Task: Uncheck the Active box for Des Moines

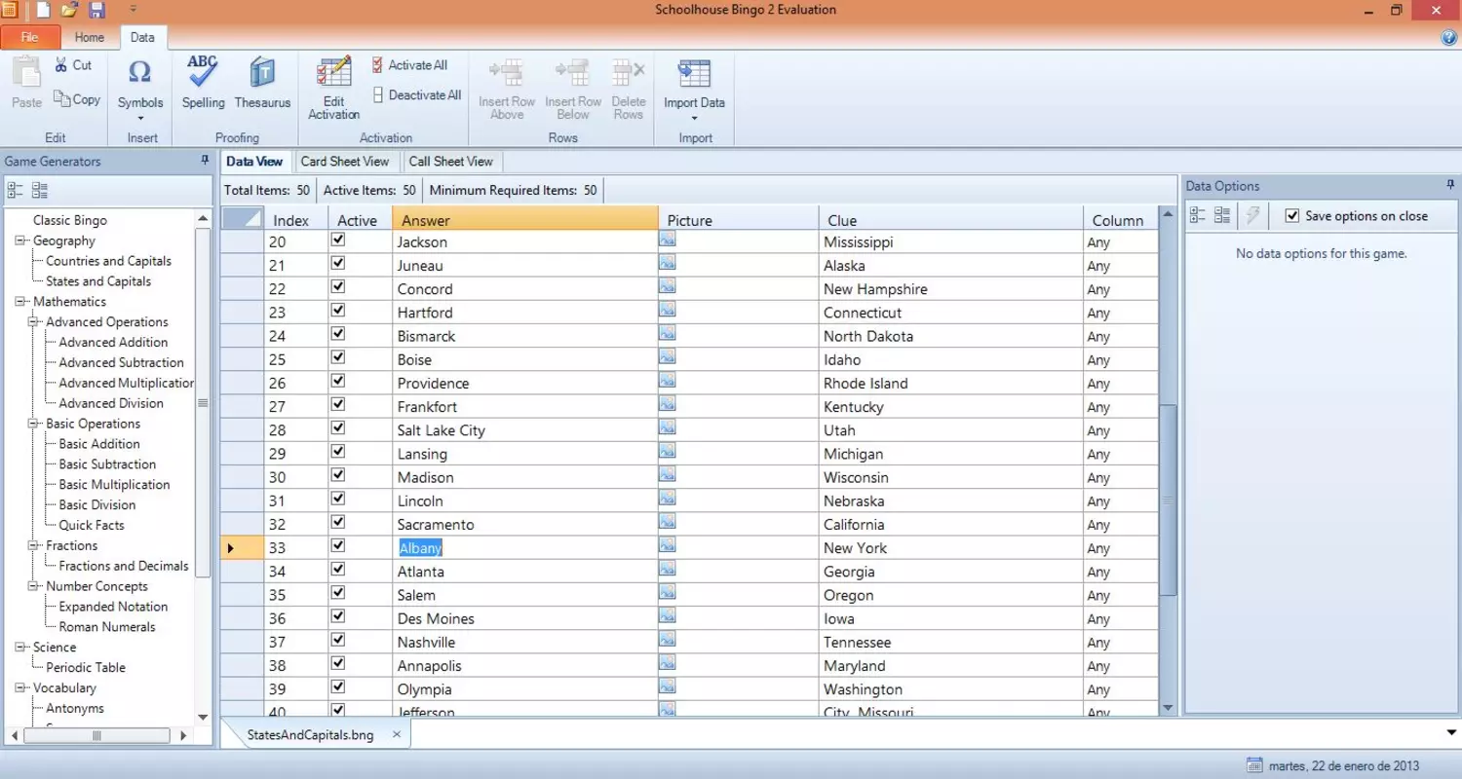Action: pos(338,616)
